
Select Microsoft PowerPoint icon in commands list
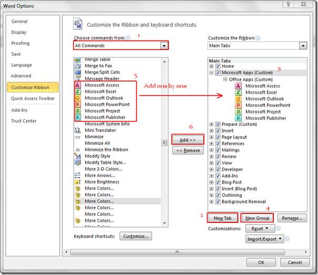[78, 105]
